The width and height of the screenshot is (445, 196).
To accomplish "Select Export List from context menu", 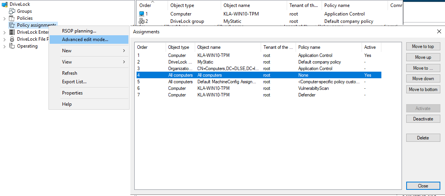I will (x=74, y=82).
